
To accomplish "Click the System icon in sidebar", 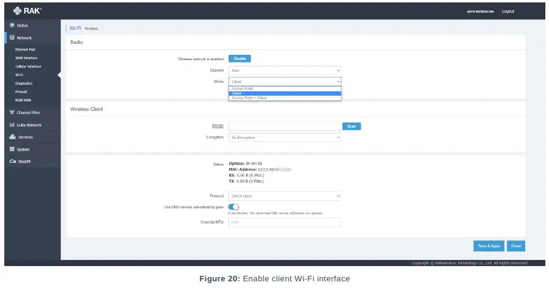I will pyautogui.click(x=12, y=149).
